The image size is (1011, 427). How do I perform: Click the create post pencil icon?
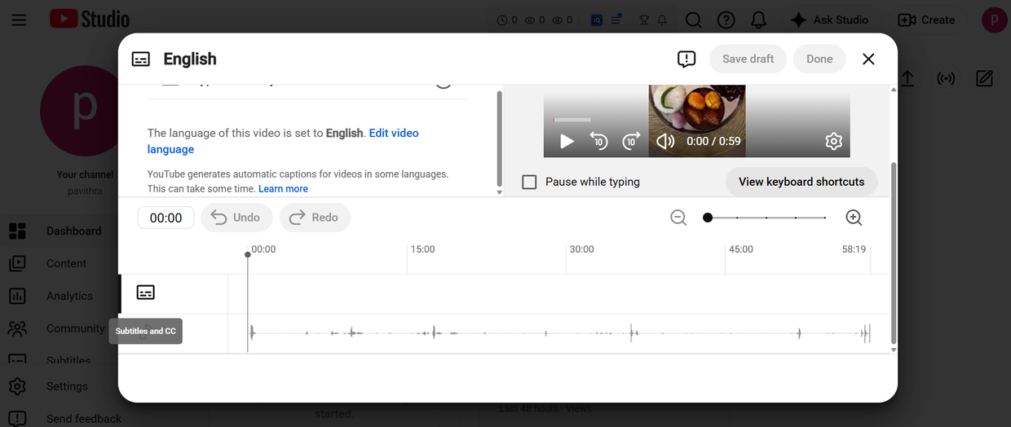pyautogui.click(x=985, y=79)
